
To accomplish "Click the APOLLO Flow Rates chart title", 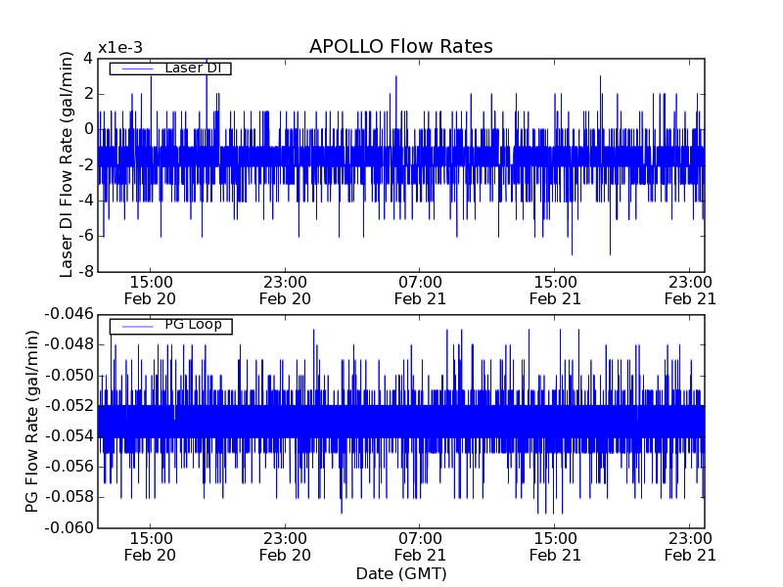I will [400, 47].
